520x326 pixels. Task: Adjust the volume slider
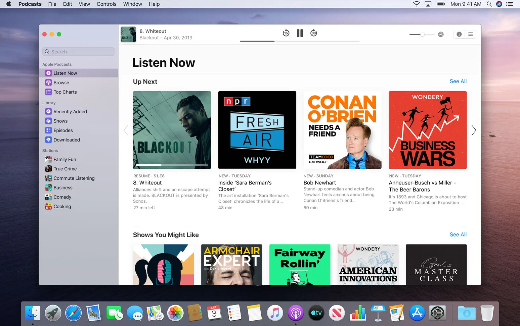point(422,34)
